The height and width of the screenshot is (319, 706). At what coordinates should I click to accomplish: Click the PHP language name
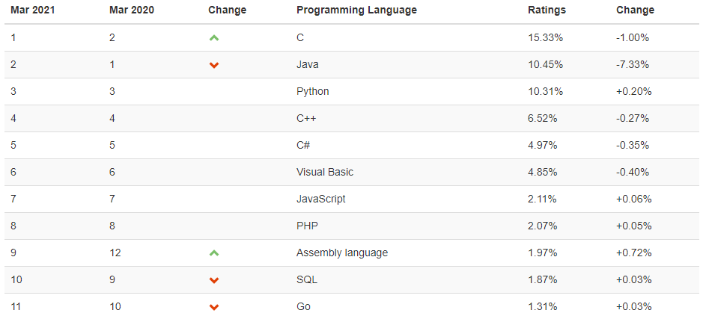307,226
